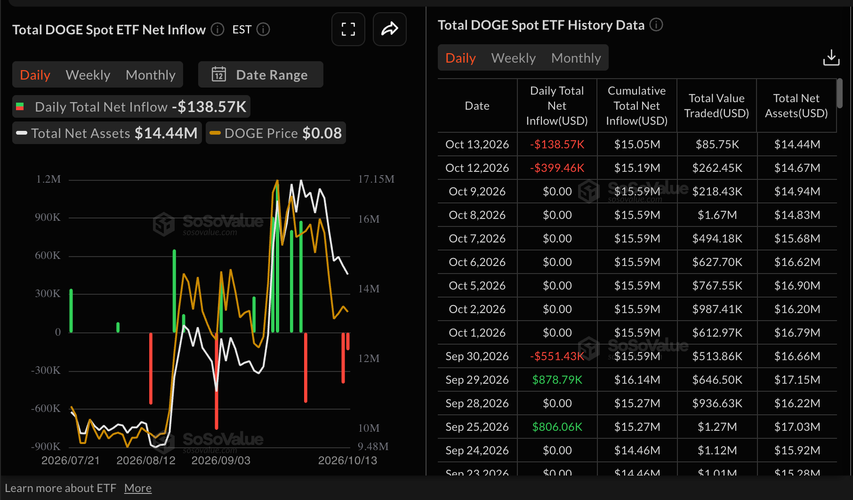Screen dimensions: 853x500
Task: Click the Date column header
Action: (477, 106)
